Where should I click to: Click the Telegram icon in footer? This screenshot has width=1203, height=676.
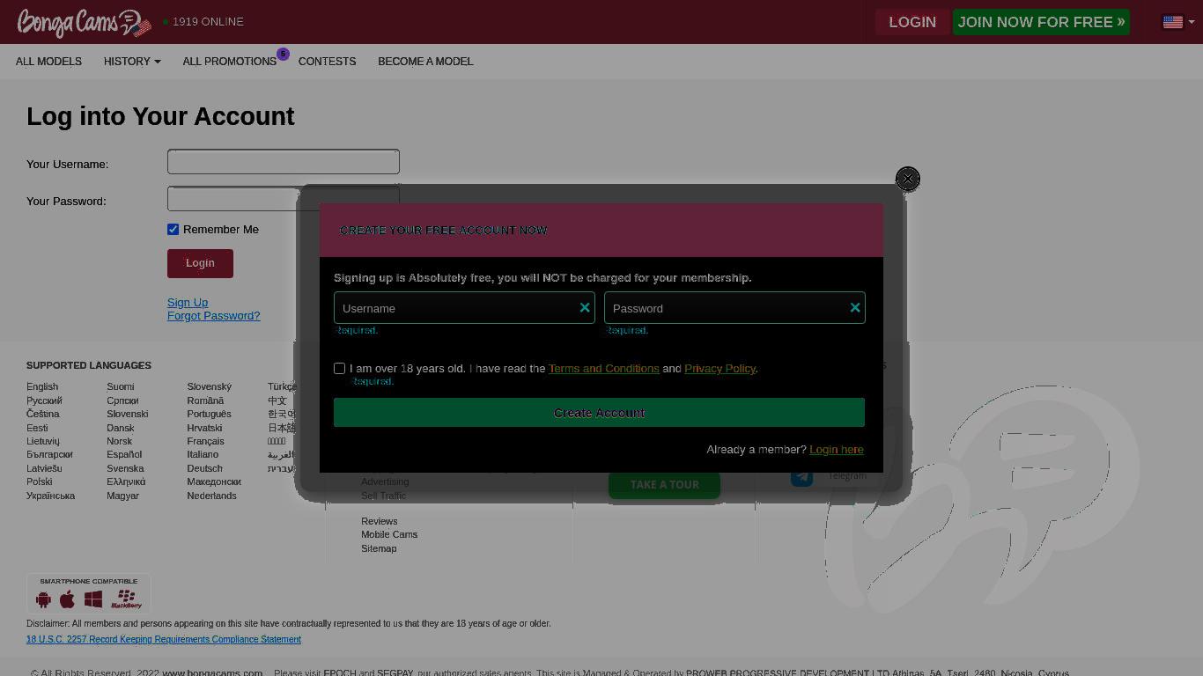(x=801, y=476)
